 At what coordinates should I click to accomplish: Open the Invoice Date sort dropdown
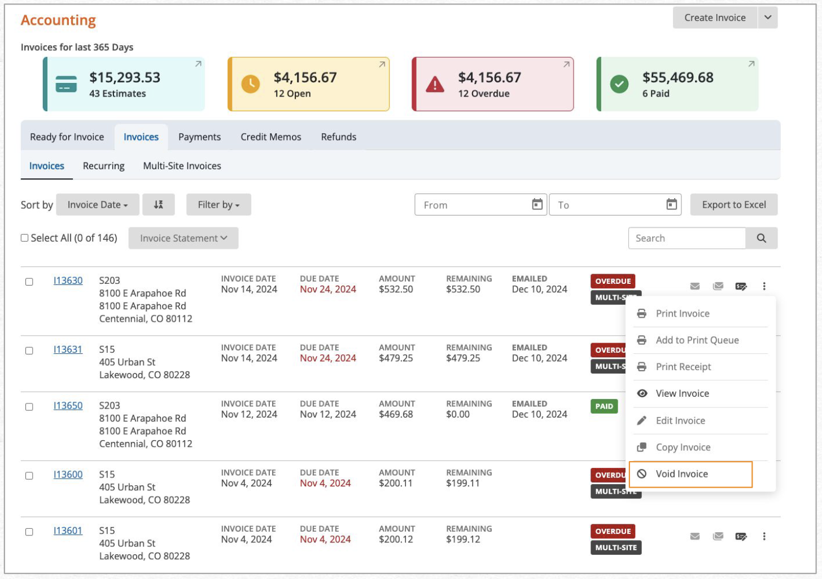pyautogui.click(x=98, y=204)
